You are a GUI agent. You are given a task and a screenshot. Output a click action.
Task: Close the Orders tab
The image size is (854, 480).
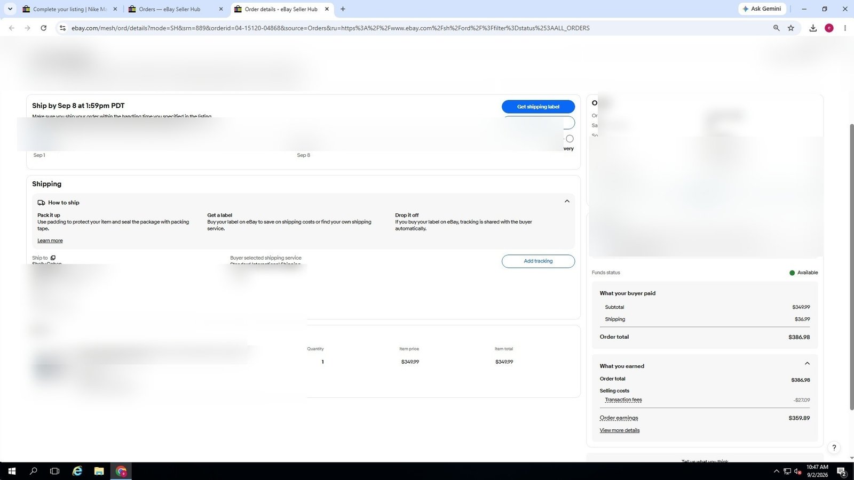click(x=221, y=9)
